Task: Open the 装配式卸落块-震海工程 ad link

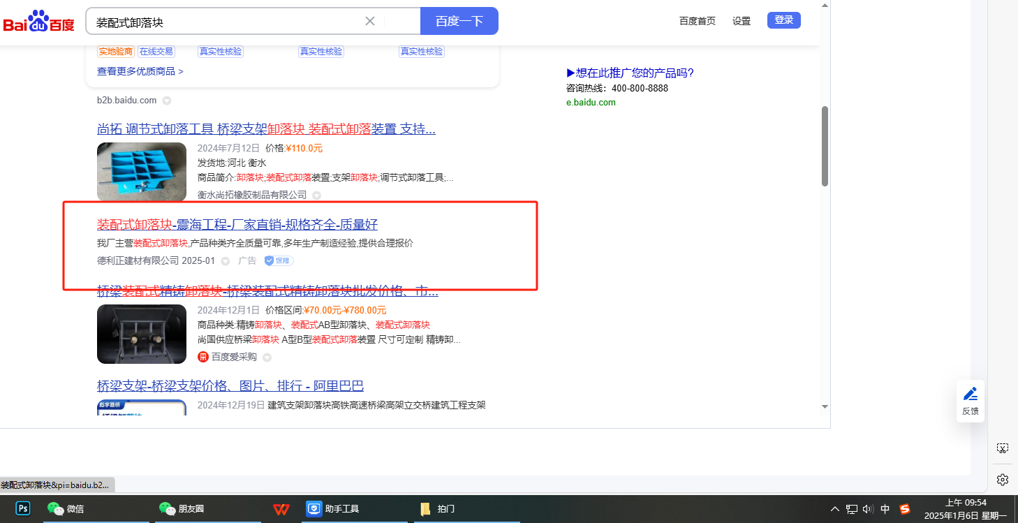Action: tap(237, 224)
